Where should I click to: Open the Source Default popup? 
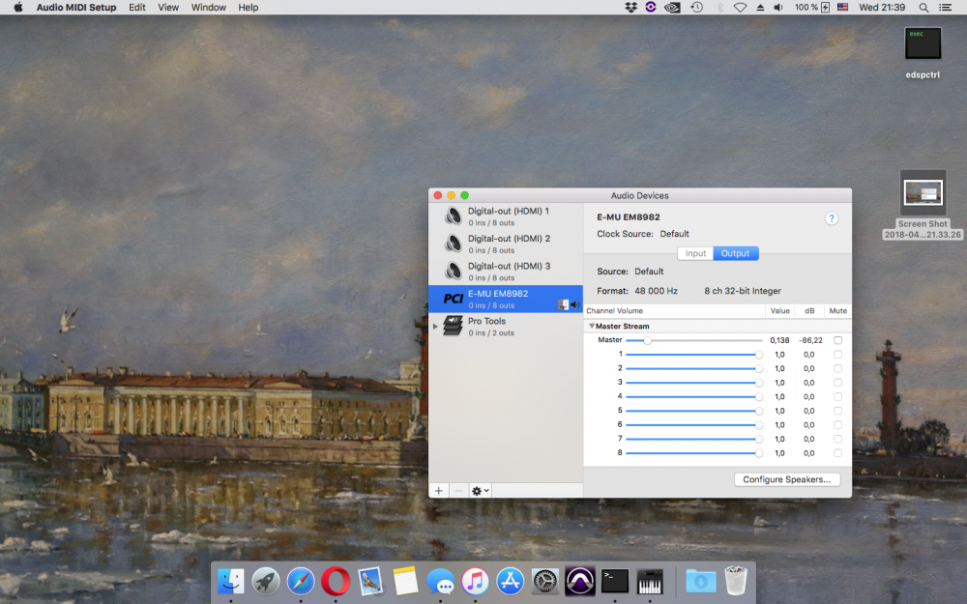(x=649, y=272)
